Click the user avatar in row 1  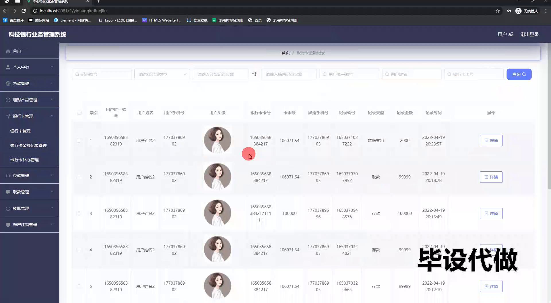pyautogui.click(x=218, y=140)
